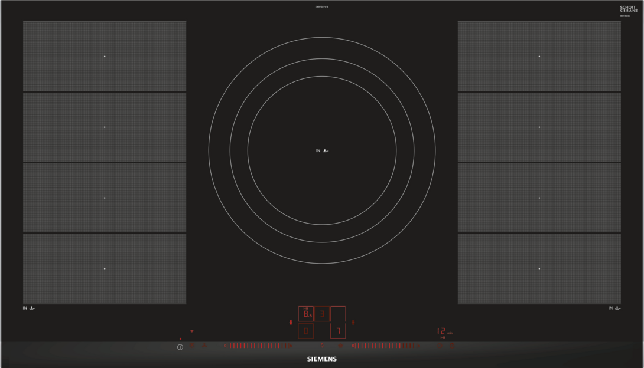Select the zone display showing 7

[x=338, y=331]
